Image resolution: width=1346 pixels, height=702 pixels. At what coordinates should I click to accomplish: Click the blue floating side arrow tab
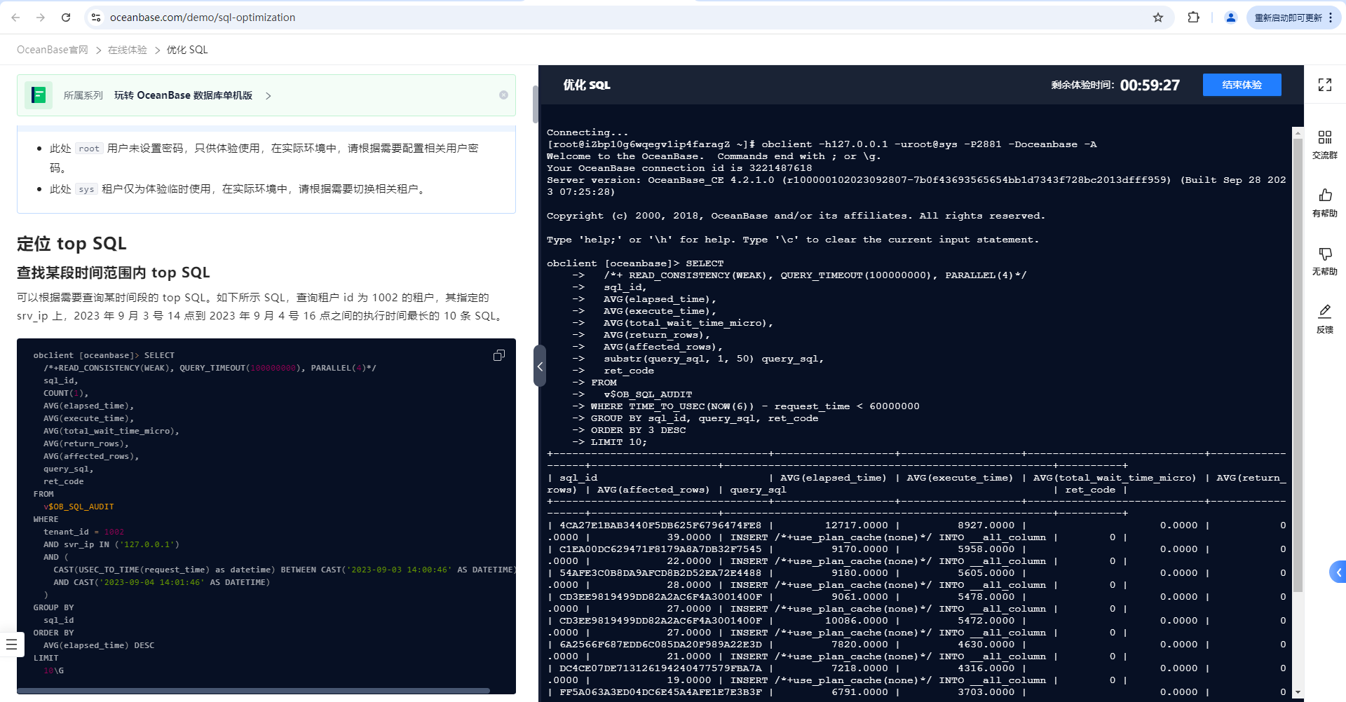(x=1338, y=572)
